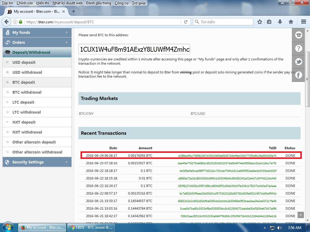Open the bookmarks list icon
Image resolution: width=310 pixels, height=232 pixels.
269,22
